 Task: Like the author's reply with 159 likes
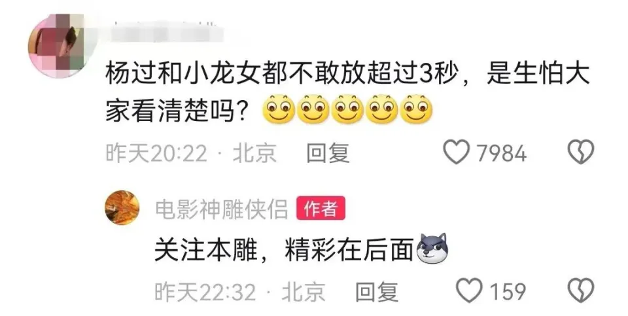point(470,290)
